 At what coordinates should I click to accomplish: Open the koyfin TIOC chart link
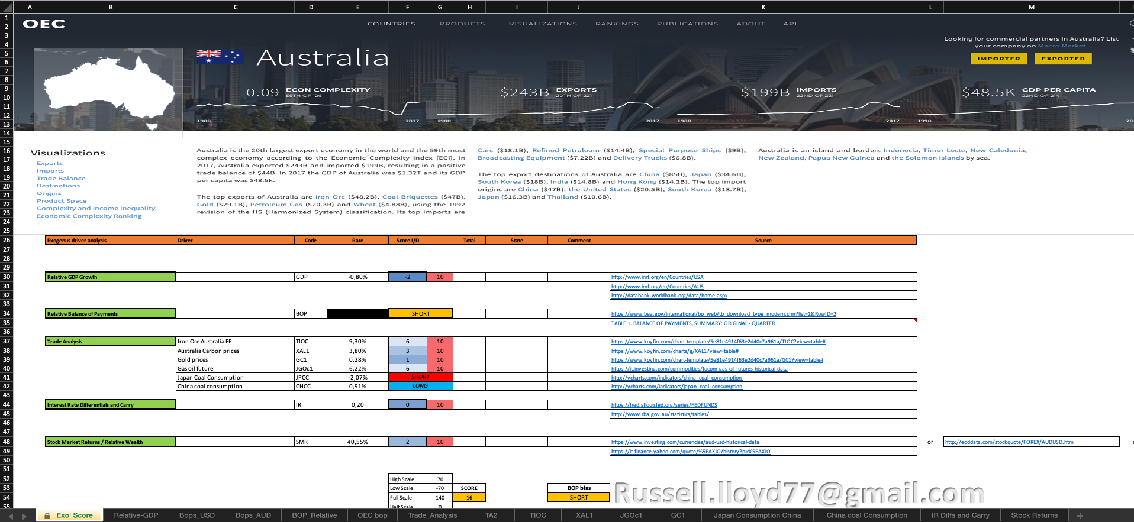point(718,342)
